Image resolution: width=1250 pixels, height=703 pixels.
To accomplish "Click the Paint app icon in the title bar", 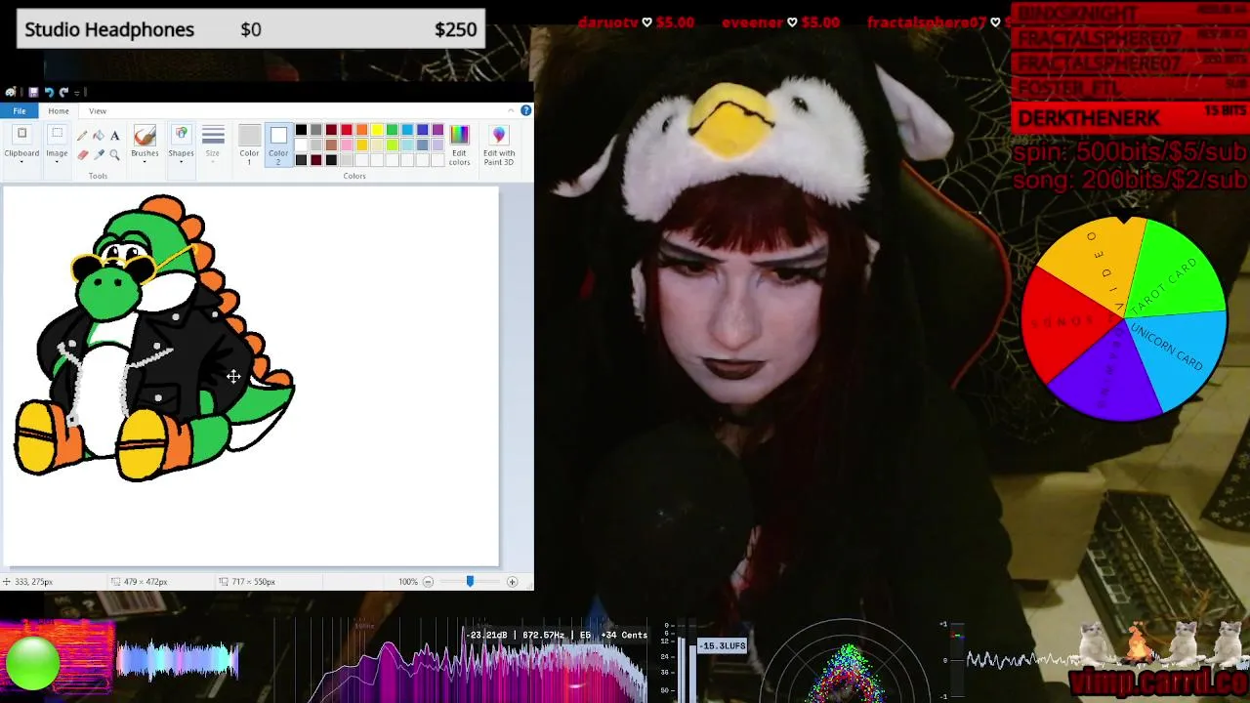I will (11, 92).
